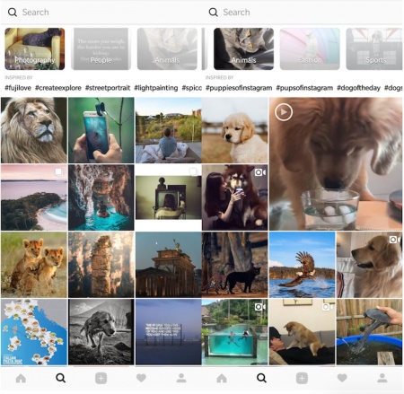The image size is (404, 394).
Task: Select the Fashion topic card
Action: tap(310, 48)
